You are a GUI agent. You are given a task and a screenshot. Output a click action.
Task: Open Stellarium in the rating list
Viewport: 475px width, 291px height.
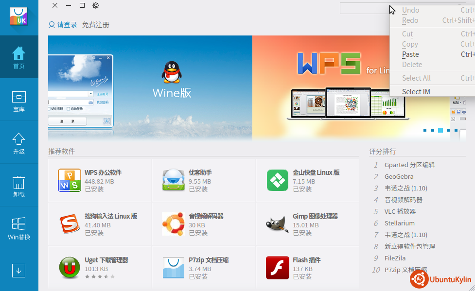[399, 223]
